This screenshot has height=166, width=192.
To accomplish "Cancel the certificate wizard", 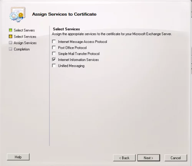I will (175, 158).
